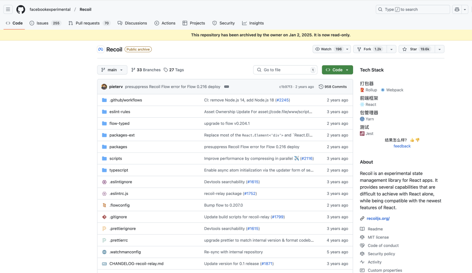This screenshot has height=273, width=472.
Task: Expand commit message details ellipsis
Action: pos(227,87)
